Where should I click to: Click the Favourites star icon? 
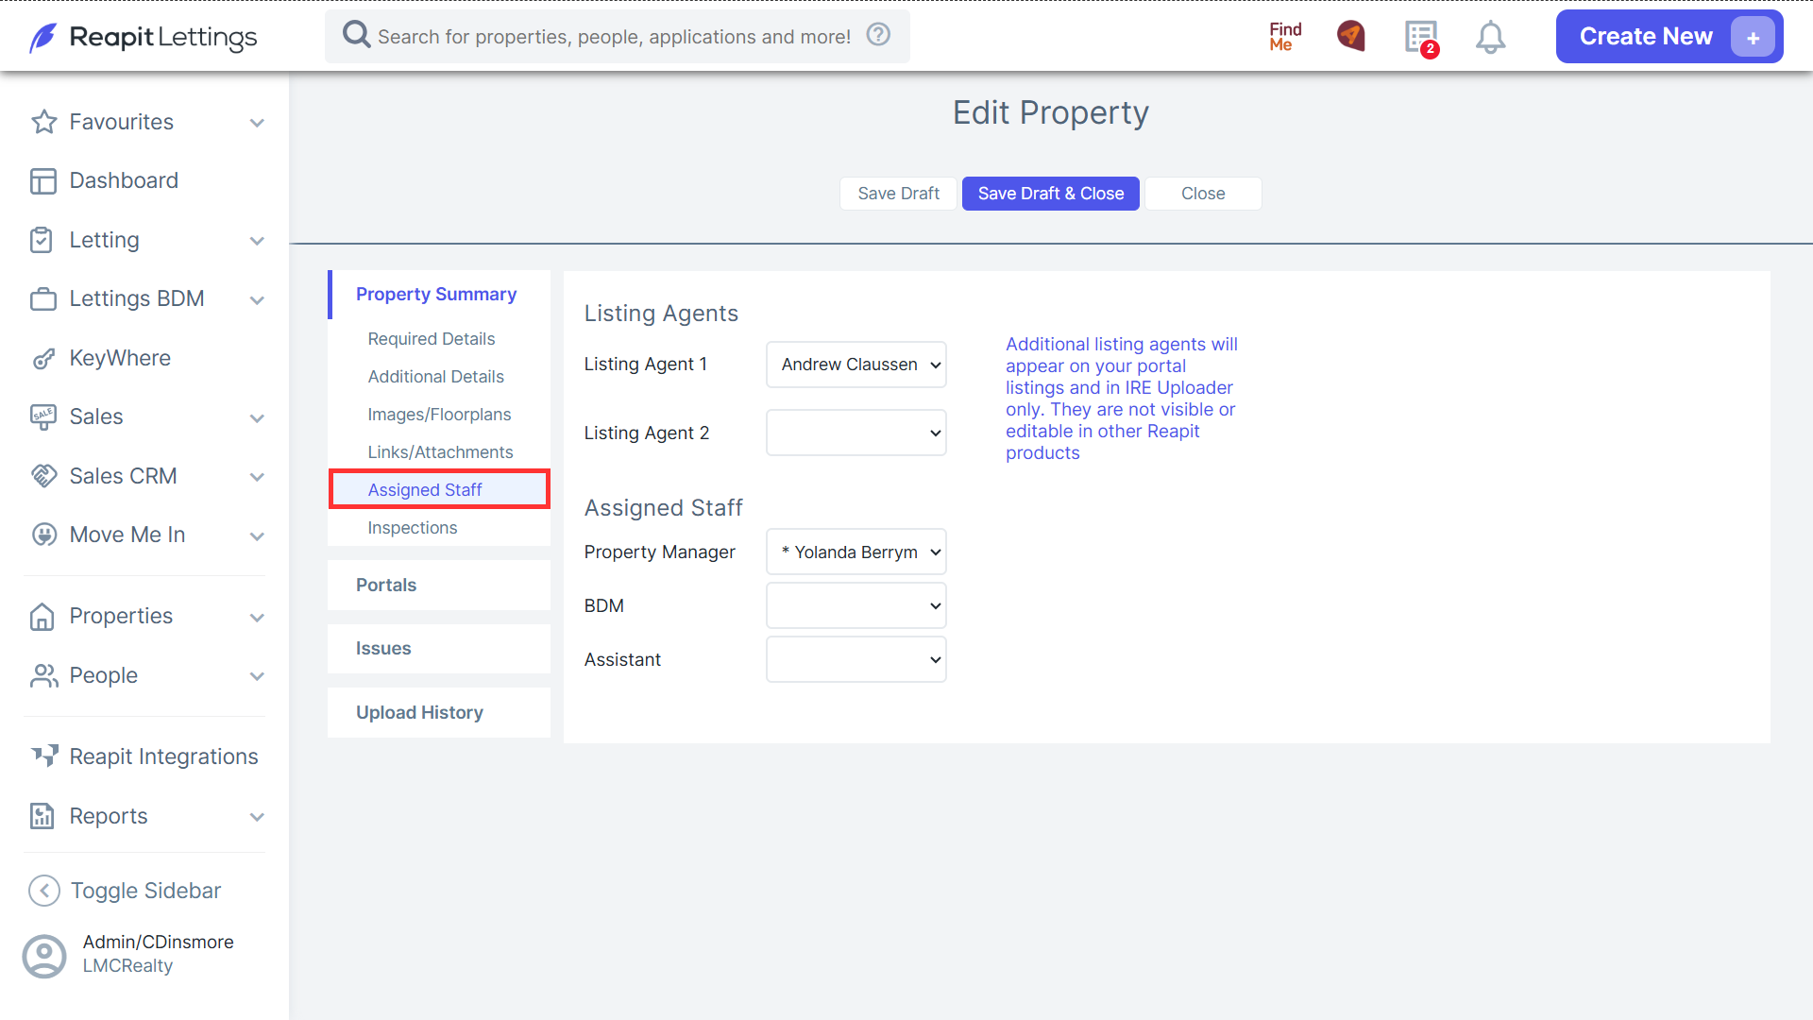[x=43, y=122]
